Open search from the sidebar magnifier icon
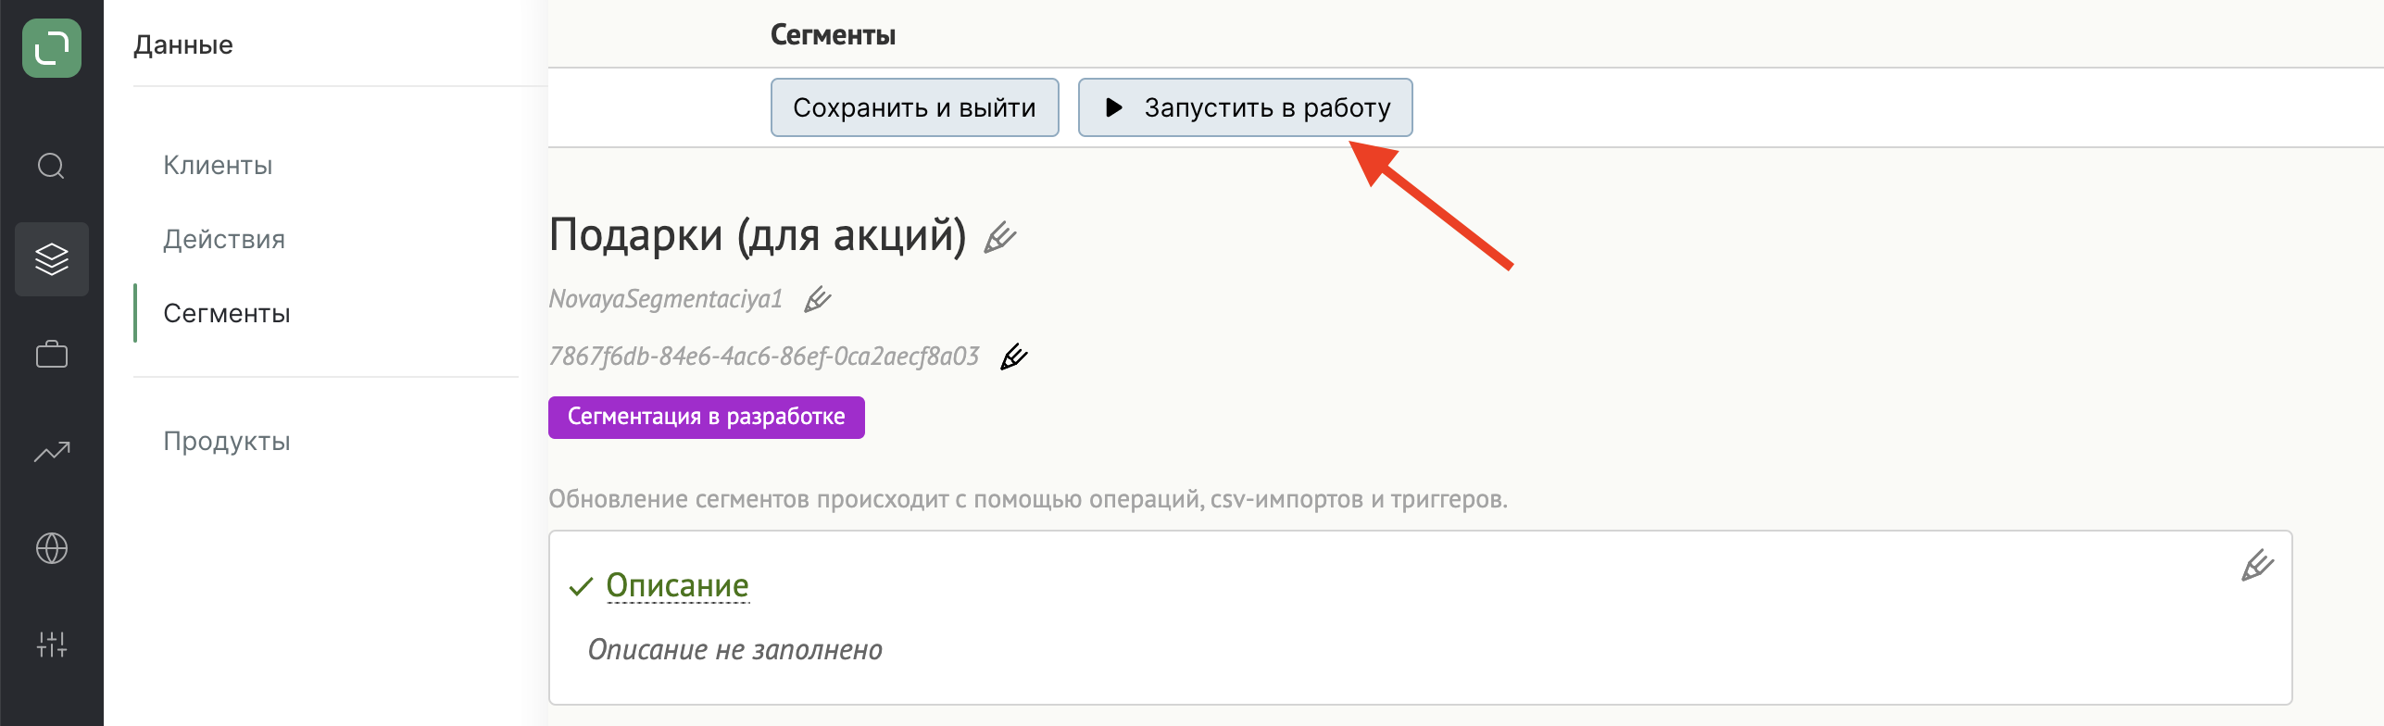Viewport: 2384px width, 726px height. [x=51, y=166]
